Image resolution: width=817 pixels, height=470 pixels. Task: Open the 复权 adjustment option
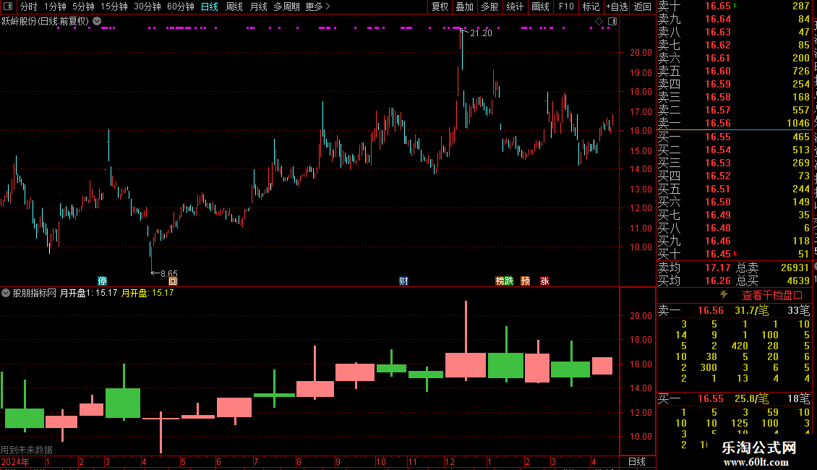click(440, 7)
